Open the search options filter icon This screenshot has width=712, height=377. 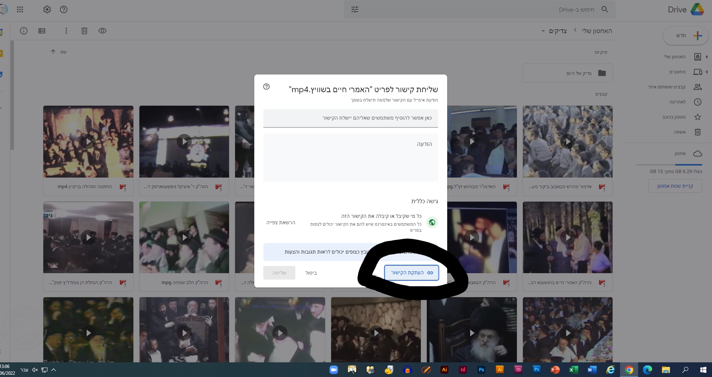tap(355, 9)
